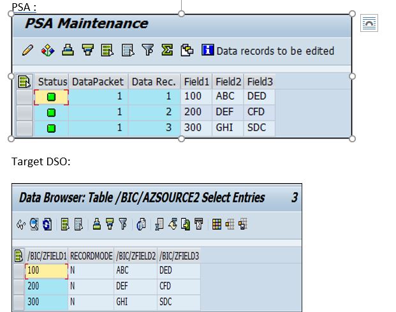
Task: Click Data Browser table select-all corner icon
Action: tap(18, 255)
